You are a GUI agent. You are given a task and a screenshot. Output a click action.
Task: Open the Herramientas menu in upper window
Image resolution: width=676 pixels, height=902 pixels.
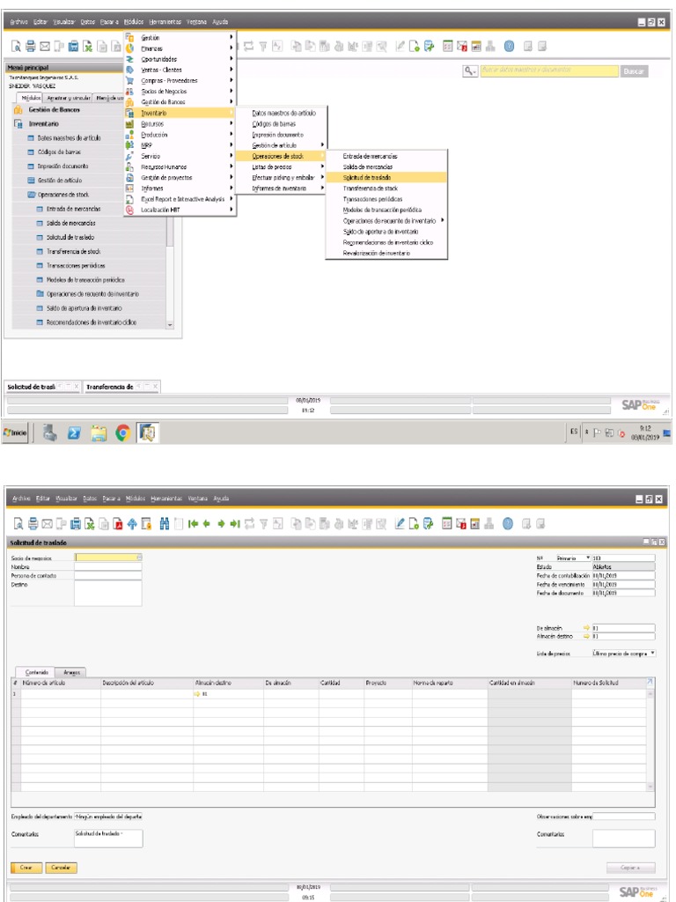tap(165, 22)
